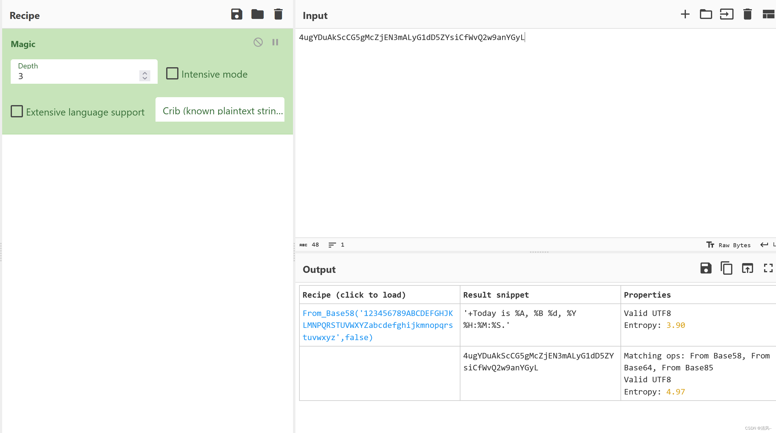Click the 'Today is %A' result snippet
Screen dimensions: 776x433
520,319
